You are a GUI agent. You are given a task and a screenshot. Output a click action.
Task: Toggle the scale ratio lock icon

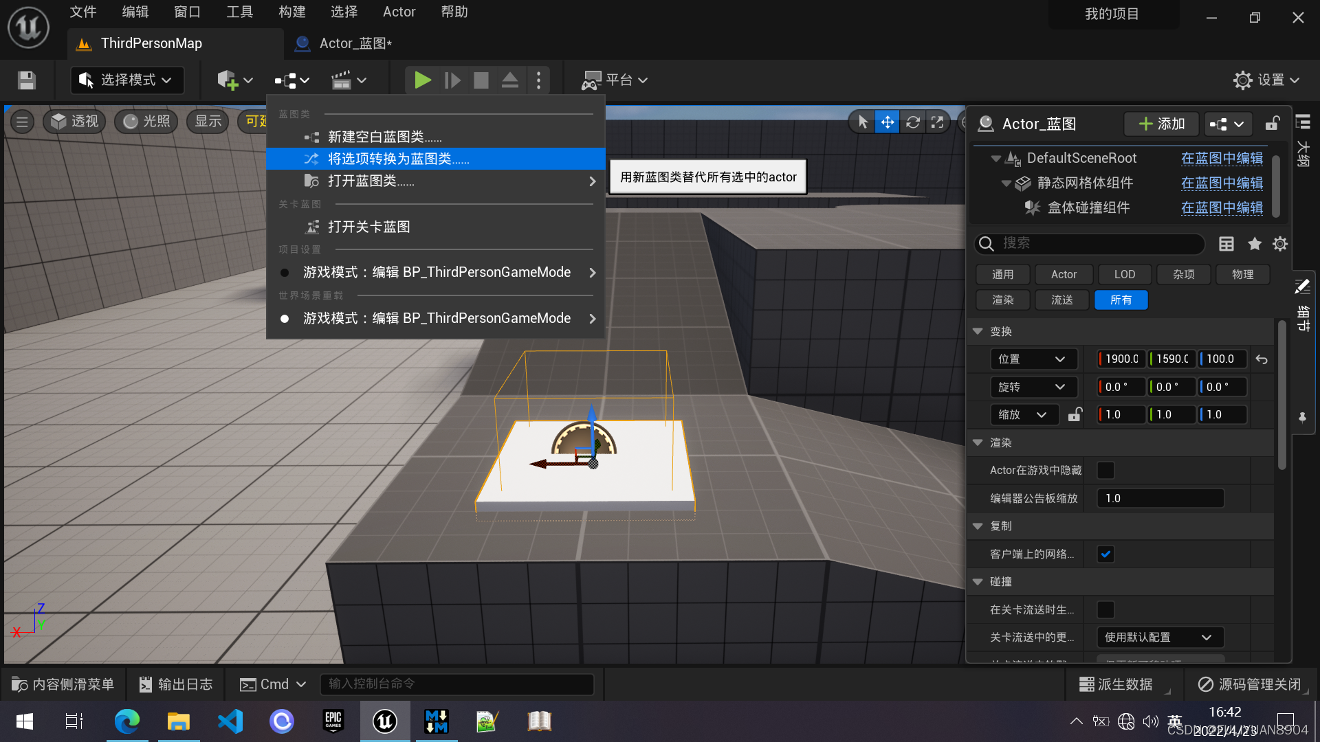(1075, 414)
